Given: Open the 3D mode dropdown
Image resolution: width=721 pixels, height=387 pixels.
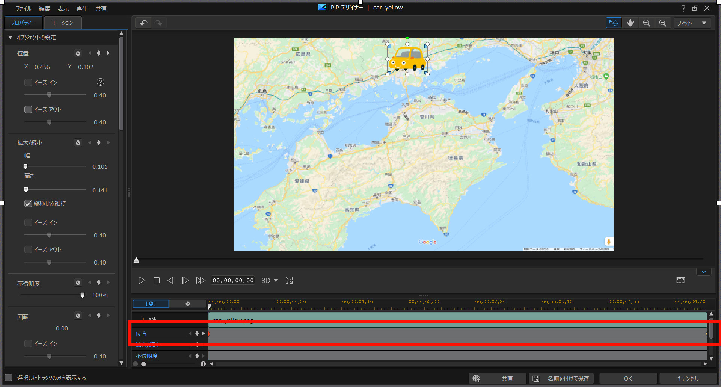Looking at the screenshot, I should (270, 280).
